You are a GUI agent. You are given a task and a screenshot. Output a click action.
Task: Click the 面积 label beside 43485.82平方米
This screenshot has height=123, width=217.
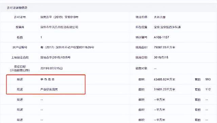(x=141, y=80)
